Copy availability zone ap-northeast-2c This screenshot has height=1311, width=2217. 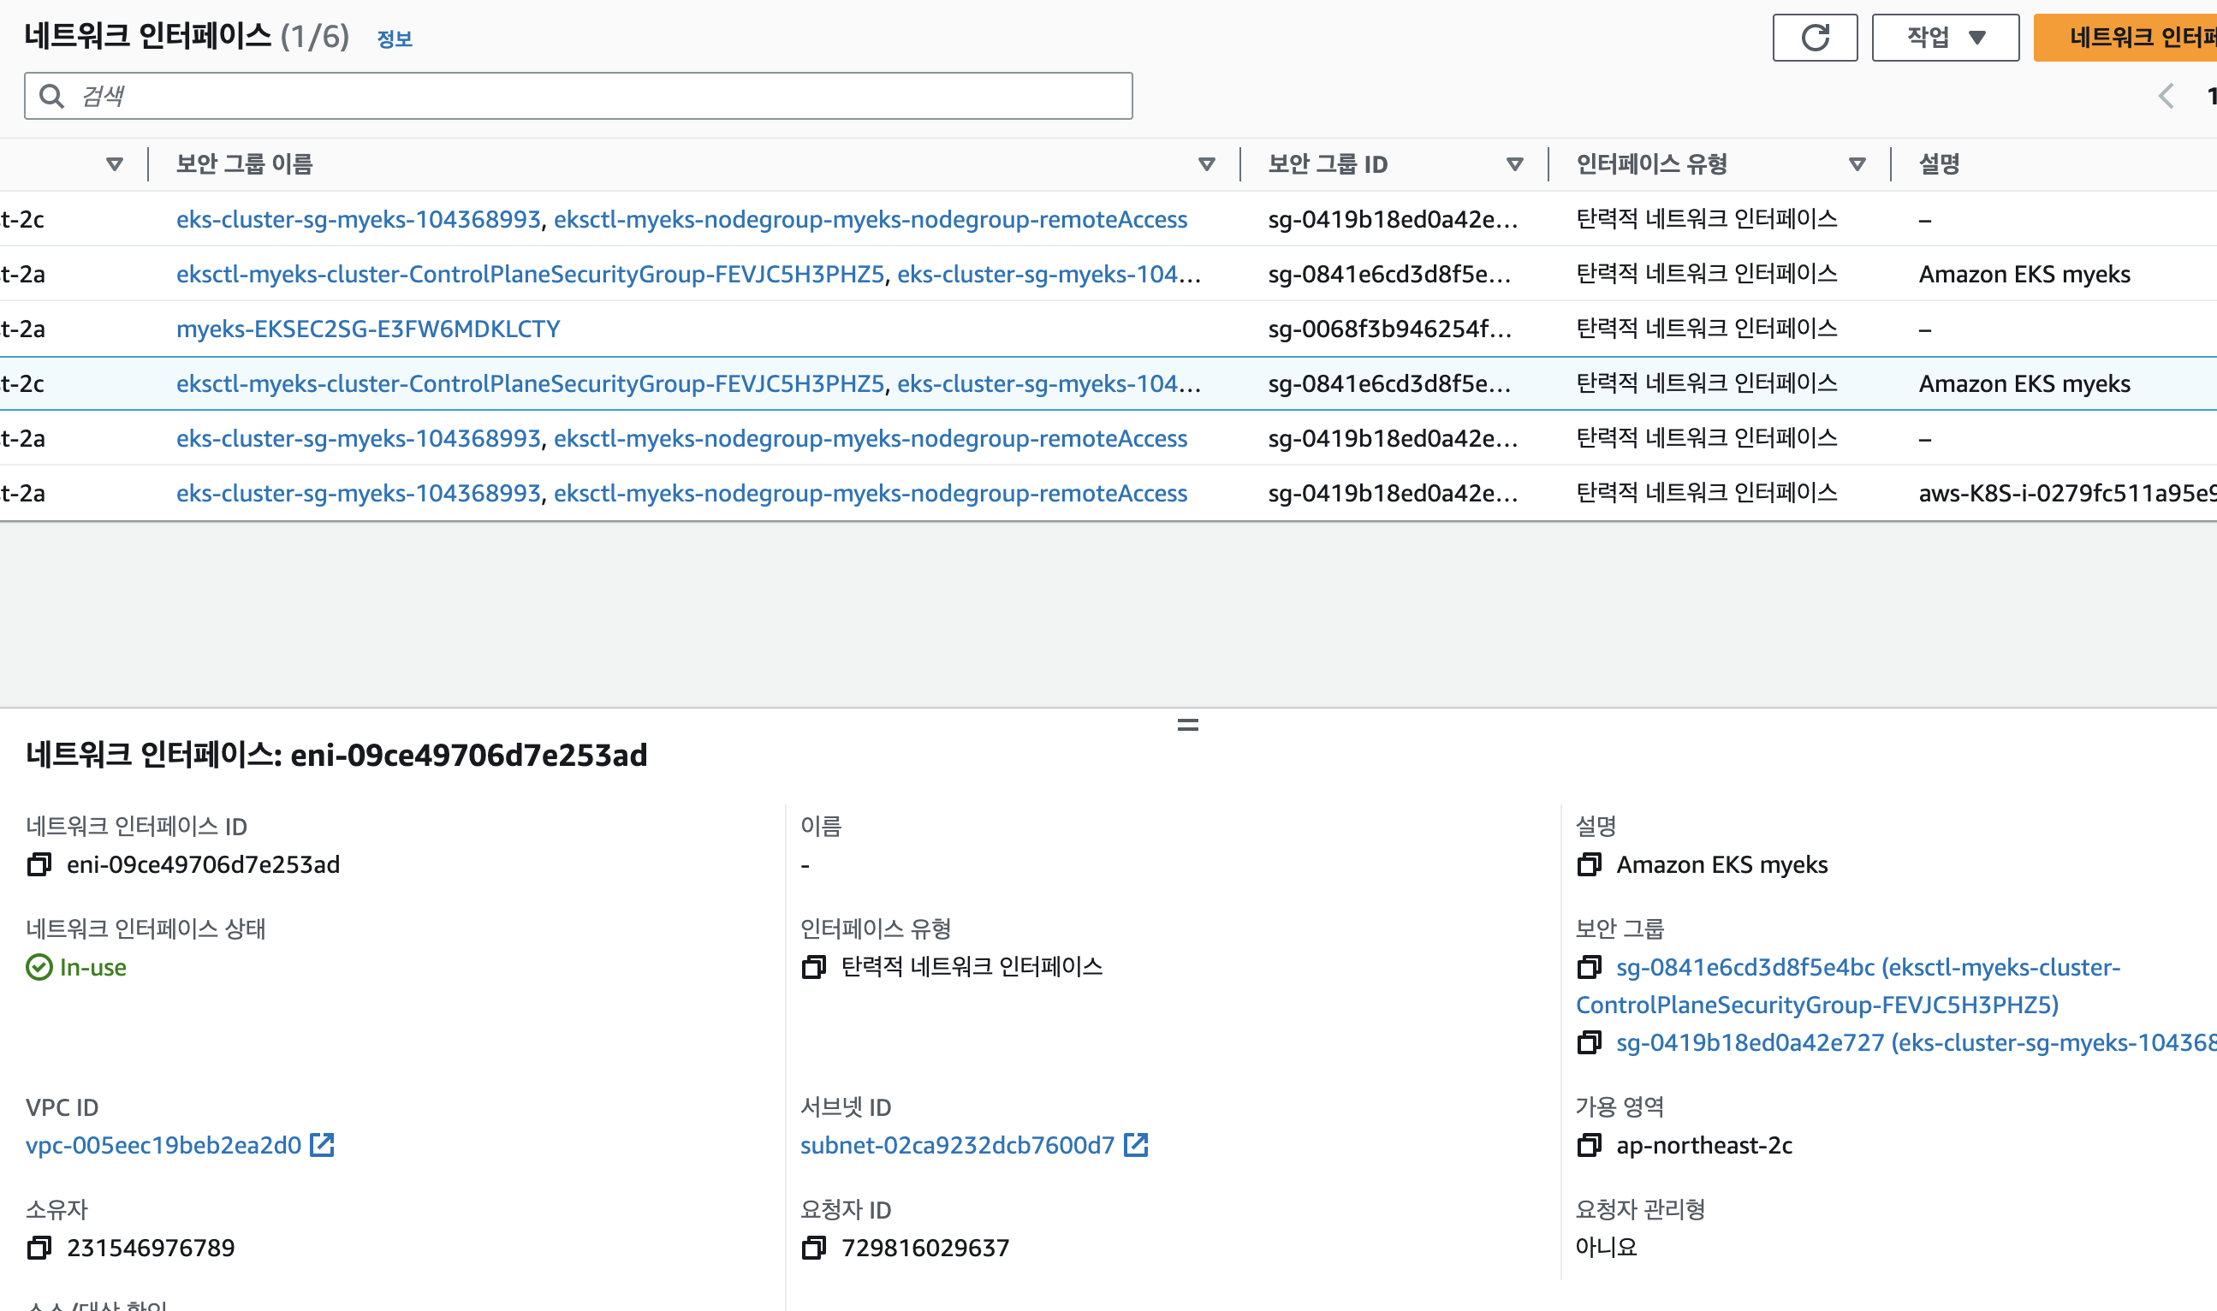1589,1145
